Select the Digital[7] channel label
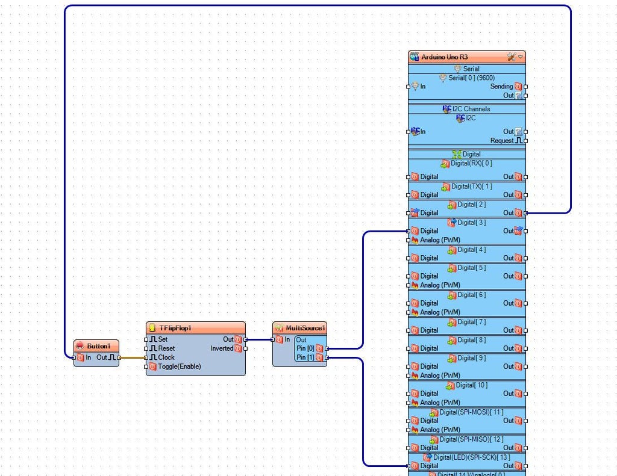Screen dimensions: 617x476 471,322
